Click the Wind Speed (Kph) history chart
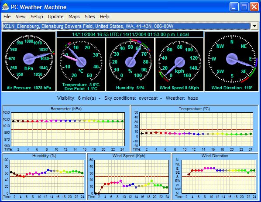 coord(129,176)
